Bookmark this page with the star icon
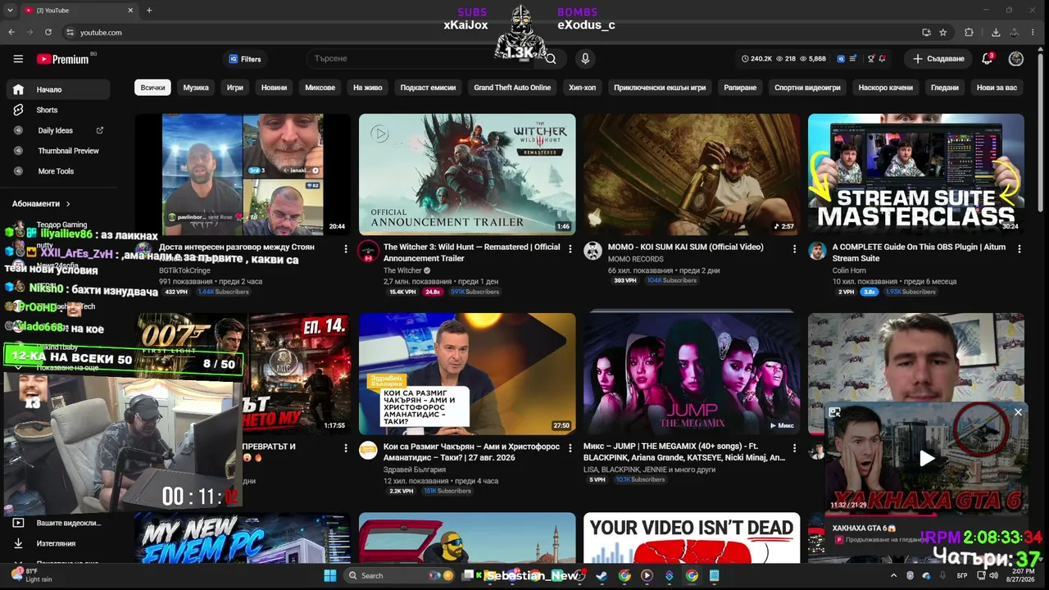Screen dimensions: 1049x590 tap(943, 32)
